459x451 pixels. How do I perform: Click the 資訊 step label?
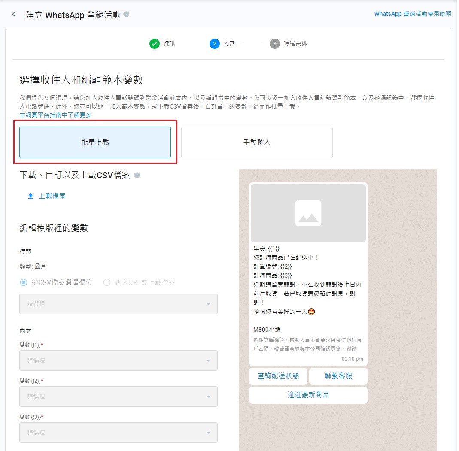click(x=169, y=44)
